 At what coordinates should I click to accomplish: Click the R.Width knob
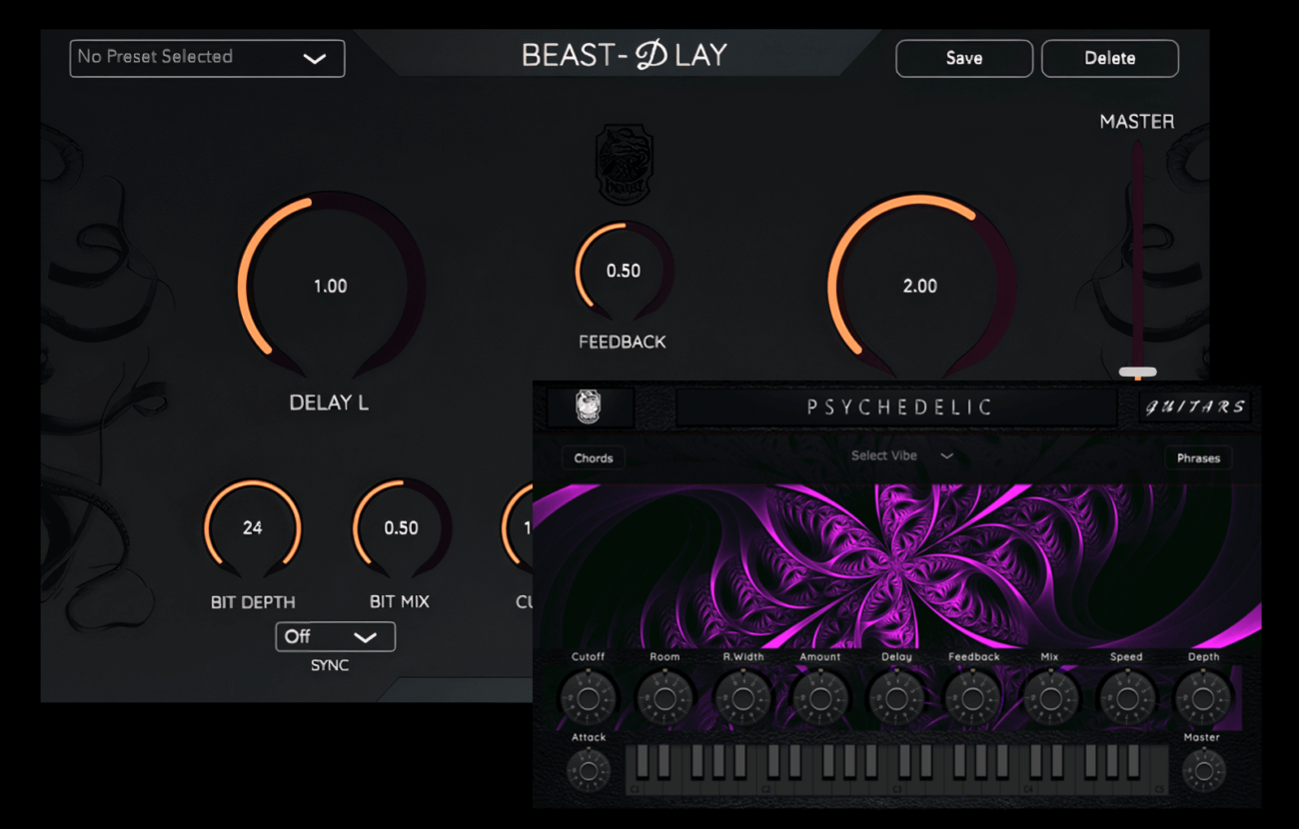click(742, 699)
